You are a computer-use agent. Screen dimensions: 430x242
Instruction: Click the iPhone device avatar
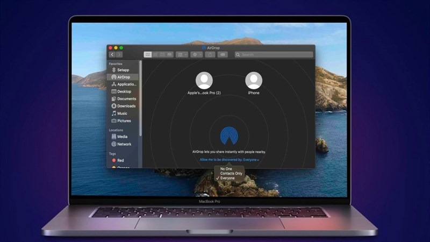tap(254, 80)
